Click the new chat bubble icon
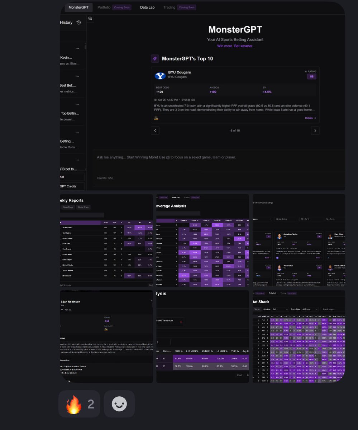Screen dimensions: 358x430 90,19
